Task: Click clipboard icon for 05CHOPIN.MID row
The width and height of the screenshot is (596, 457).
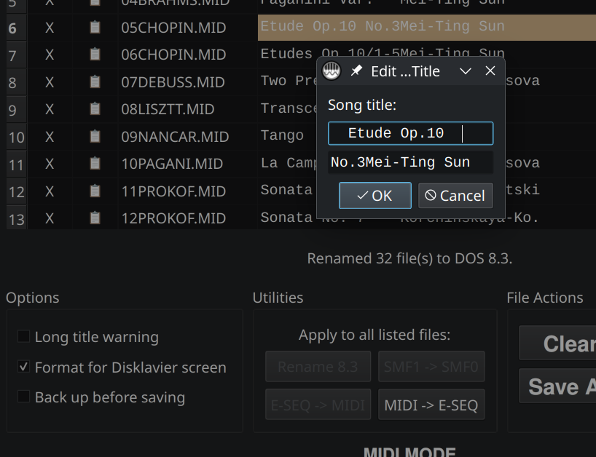Action: click(x=95, y=28)
